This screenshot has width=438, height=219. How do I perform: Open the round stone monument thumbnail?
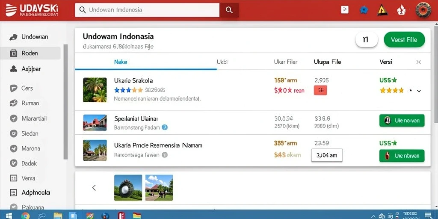[x=128, y=188]
